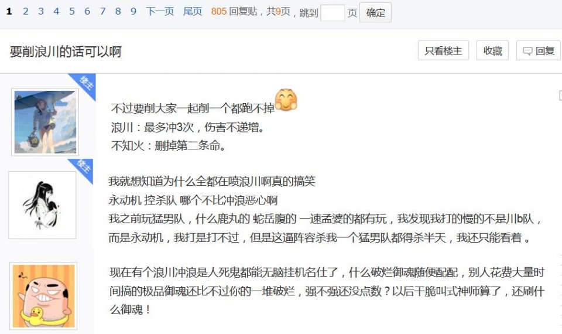The image size is (562, 334).
Task: Go to page 9 of the thread
Action: 133,12
